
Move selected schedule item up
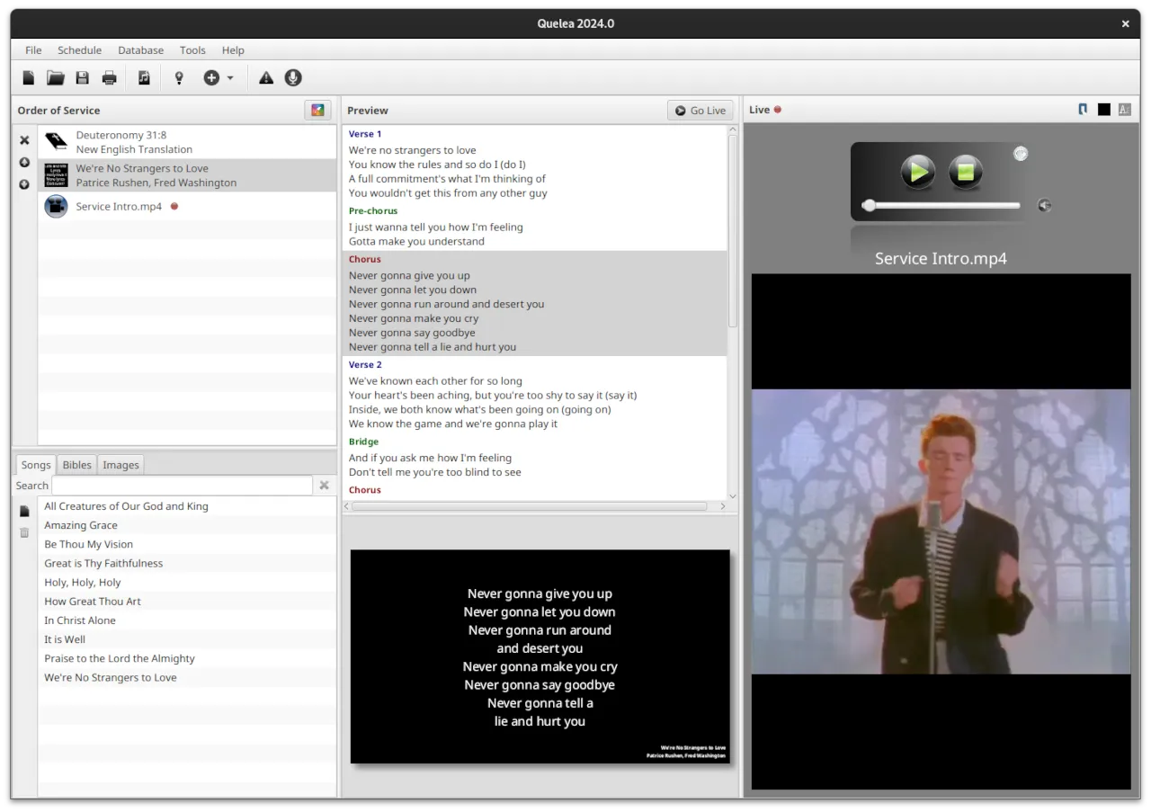pos(24,163)
